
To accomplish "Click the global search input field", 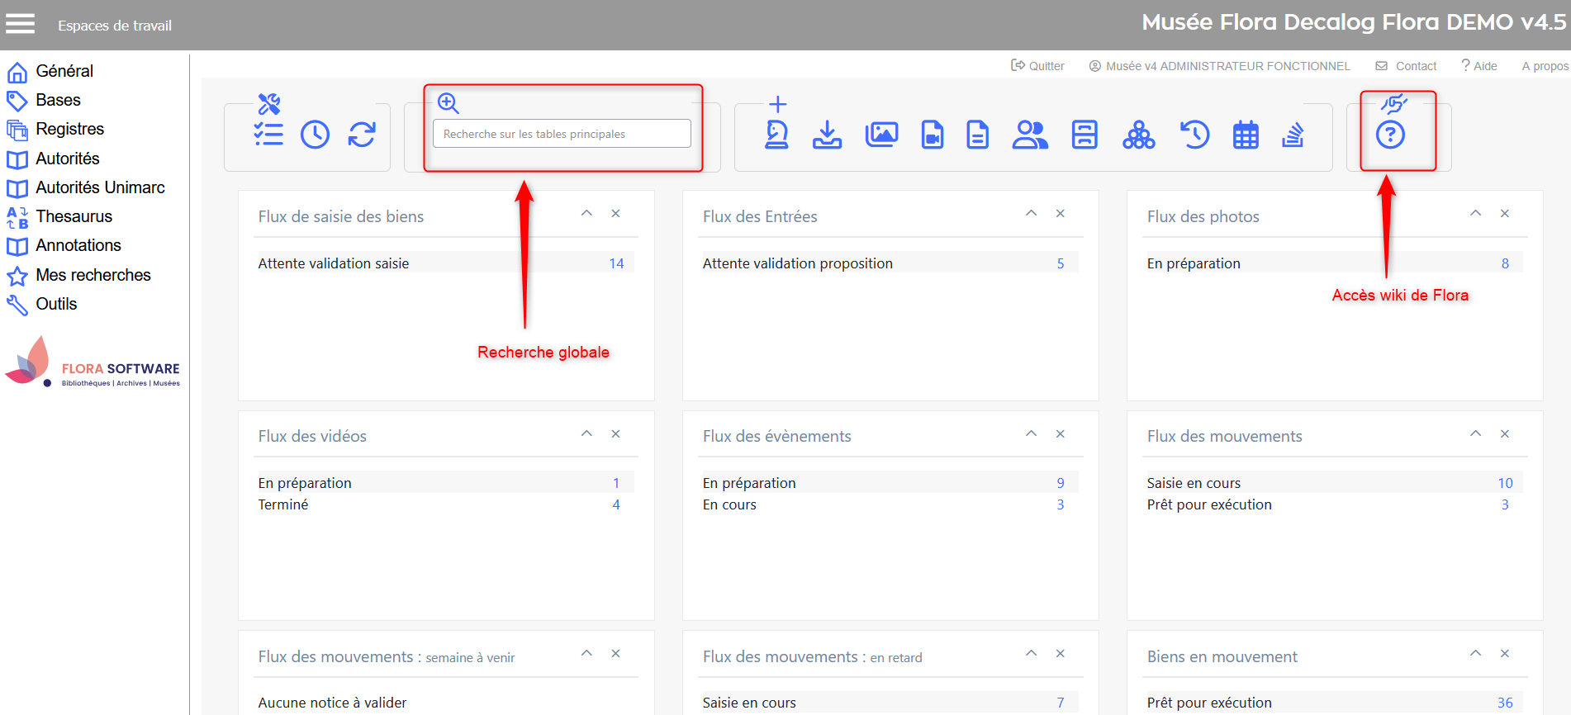I will click(x=562, y=134).
